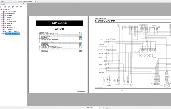
Task: Click the previous view icon in bottom bar
Action: click(x=107, y=108)
